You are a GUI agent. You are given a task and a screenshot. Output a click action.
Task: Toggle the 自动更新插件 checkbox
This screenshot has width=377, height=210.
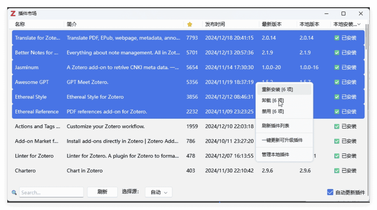coord(330,192)
